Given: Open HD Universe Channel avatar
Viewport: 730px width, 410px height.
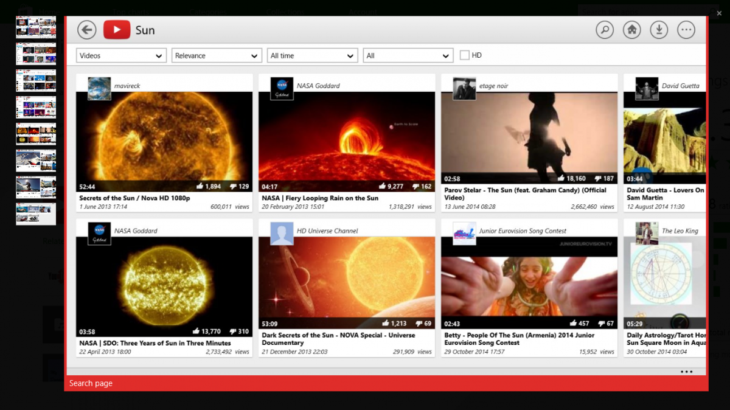Looking at the screenshot, I should (x=282, y=234).
